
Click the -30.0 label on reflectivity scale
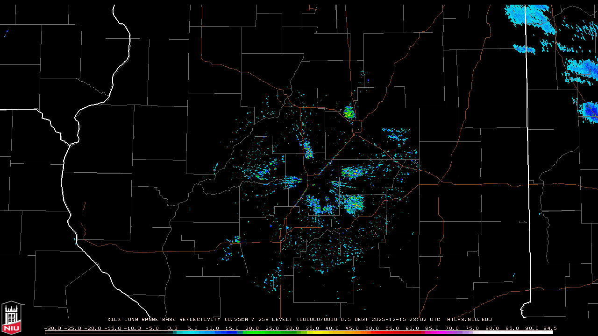(x=52, y=328)
